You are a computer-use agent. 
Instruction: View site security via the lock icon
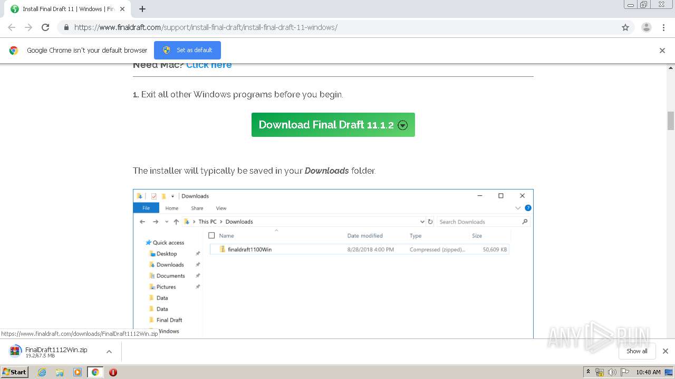tap(66, 27)
